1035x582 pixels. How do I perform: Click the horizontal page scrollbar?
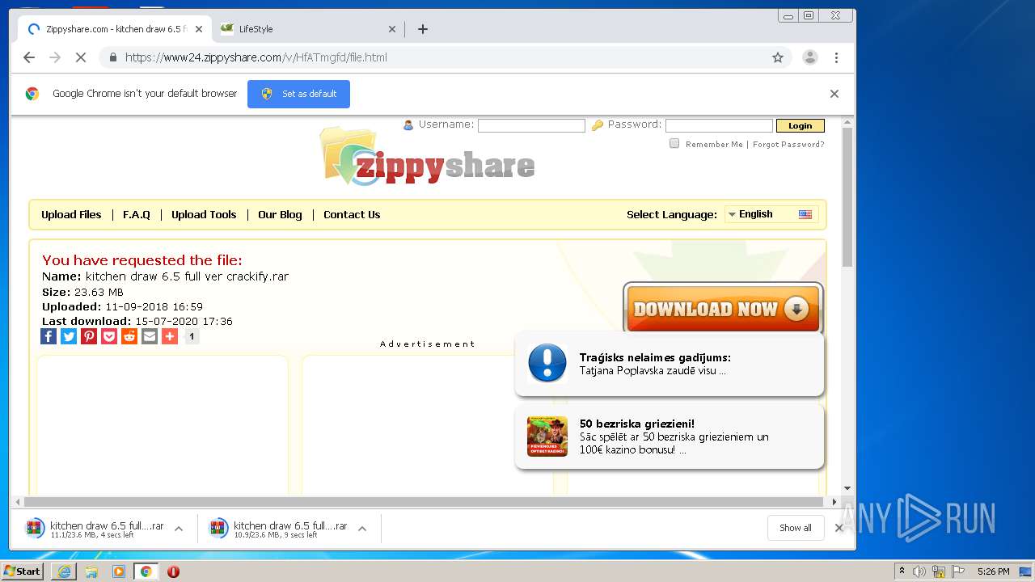[x=422, y=502]
